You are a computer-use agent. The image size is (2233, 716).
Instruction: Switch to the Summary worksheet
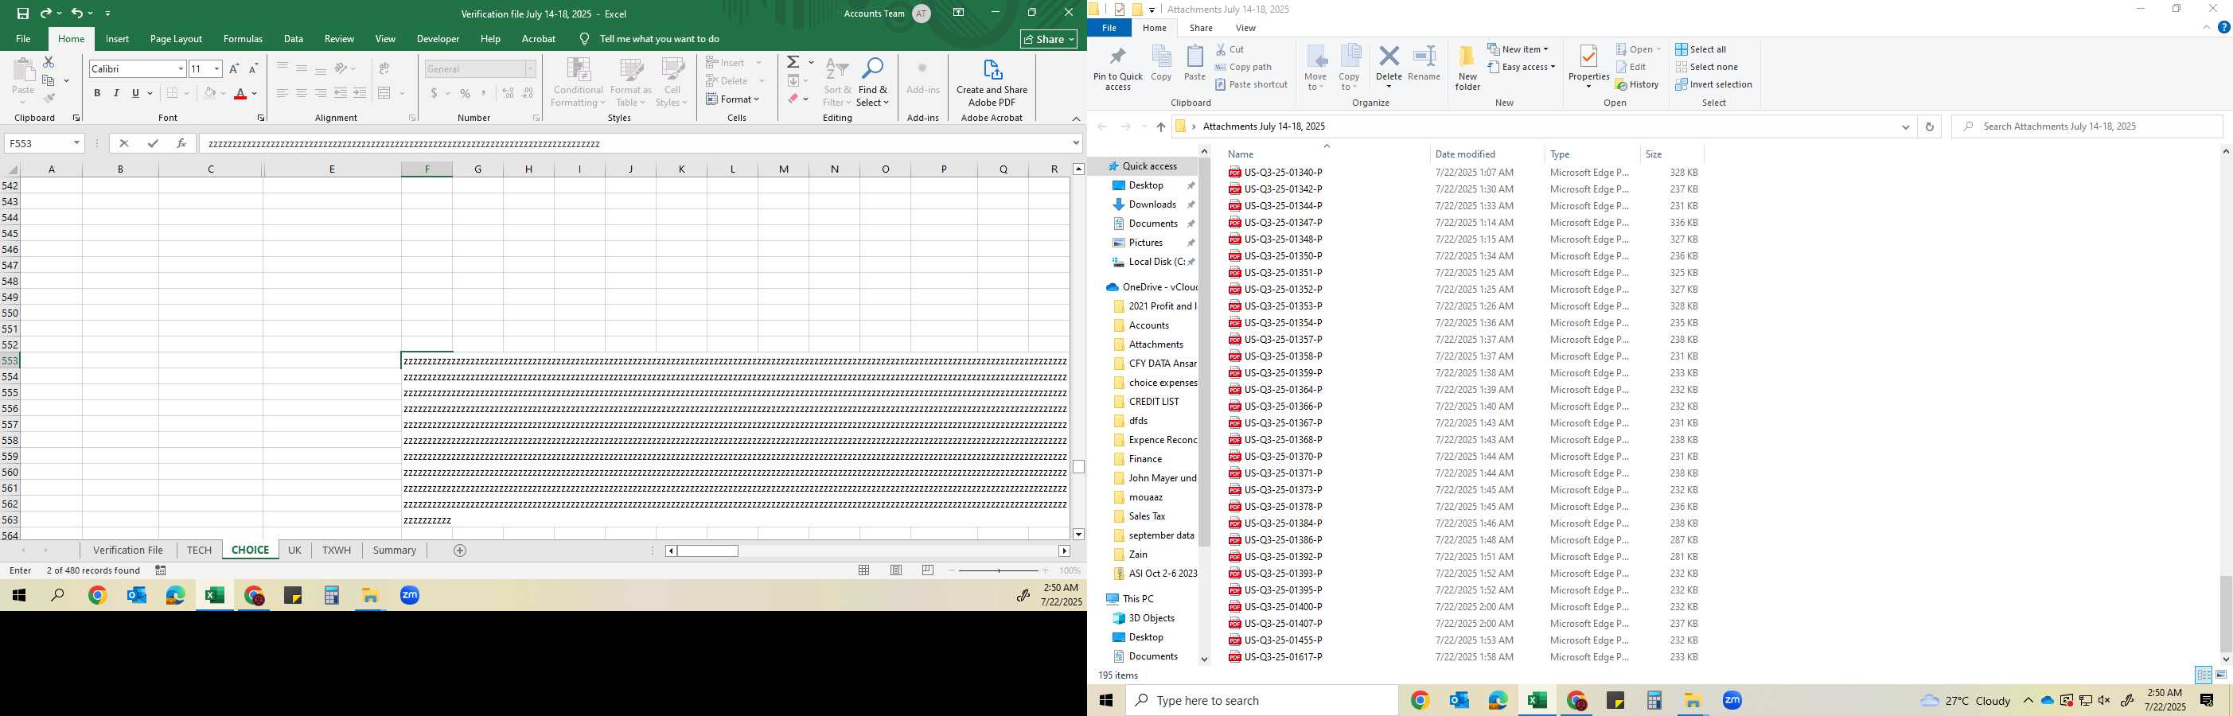(395, 551)
